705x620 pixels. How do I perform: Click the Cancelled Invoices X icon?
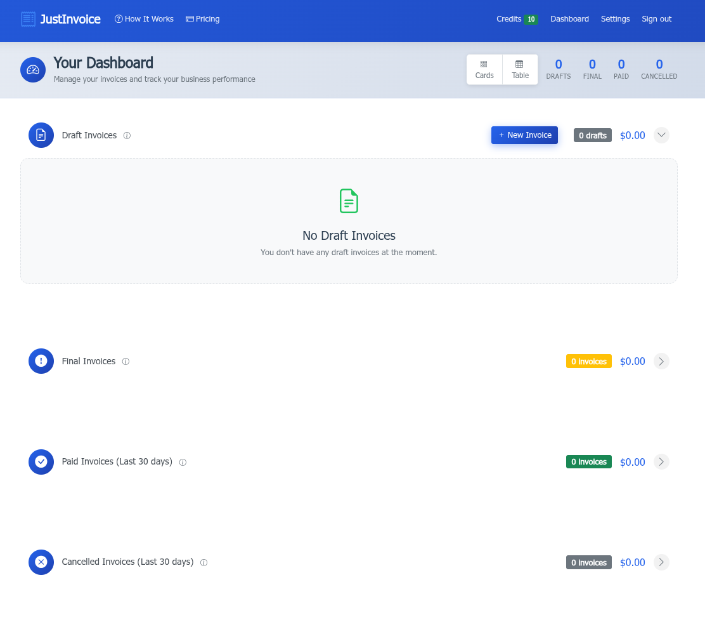(x=41, y=562)
